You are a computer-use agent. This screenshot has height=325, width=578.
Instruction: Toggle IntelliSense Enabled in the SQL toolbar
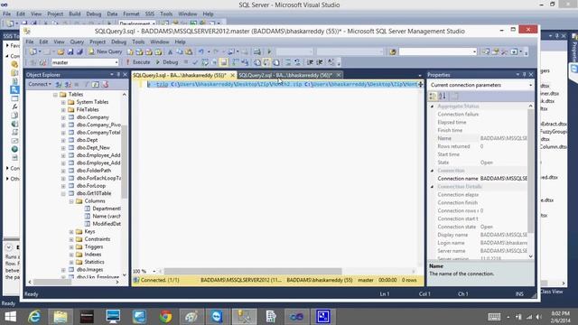(x=223, y=62)
